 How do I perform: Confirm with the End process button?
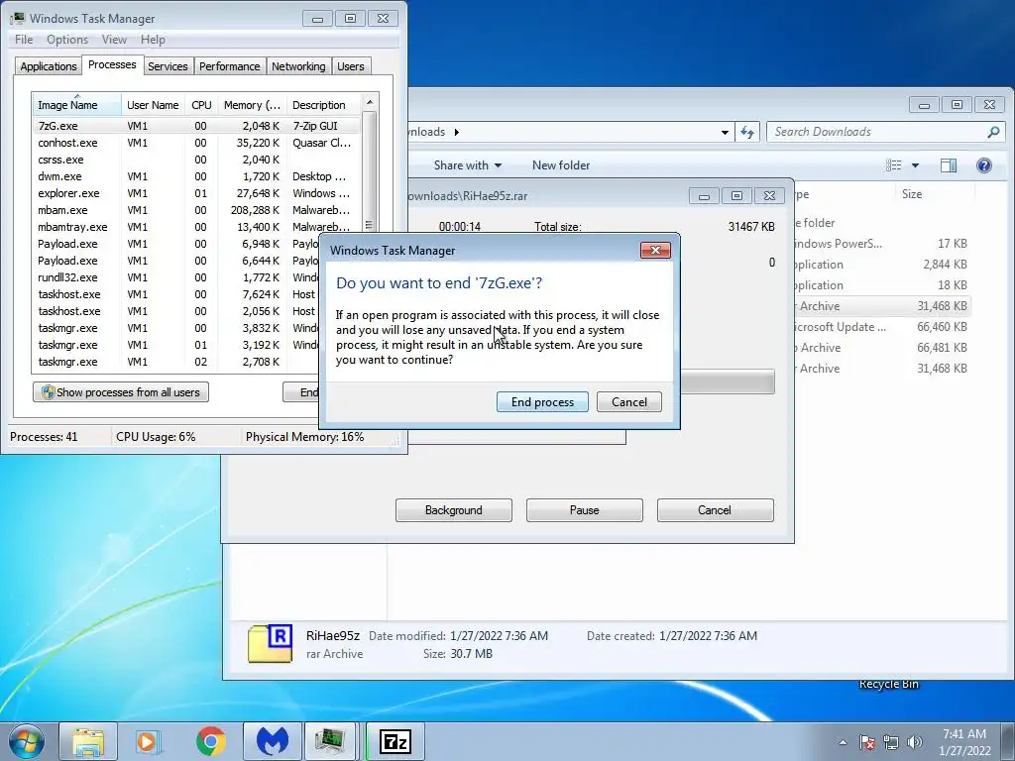542,402
